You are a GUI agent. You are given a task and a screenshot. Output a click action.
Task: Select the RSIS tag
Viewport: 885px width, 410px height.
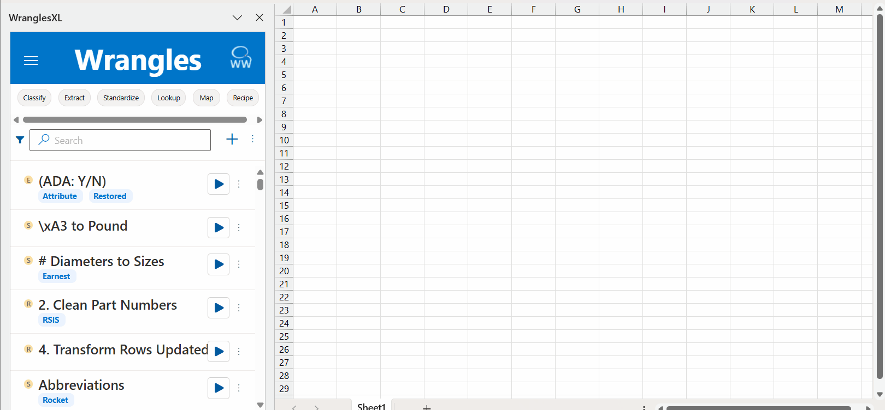click(x=51, y=320)
